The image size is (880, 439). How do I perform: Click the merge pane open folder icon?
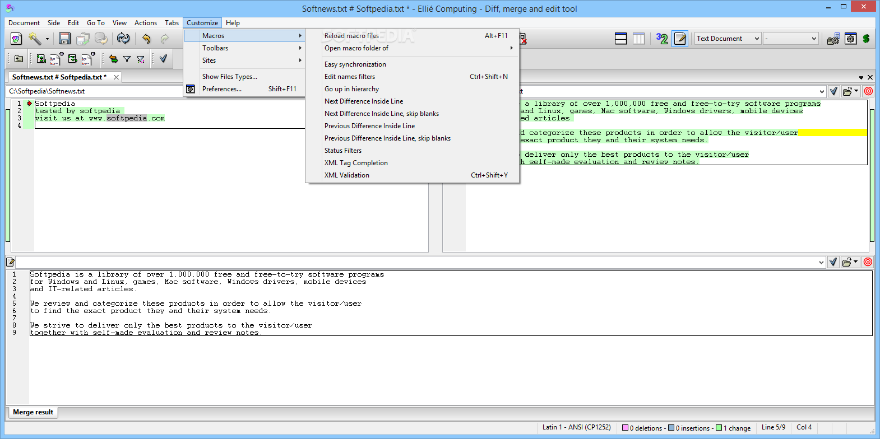point(847,262)
